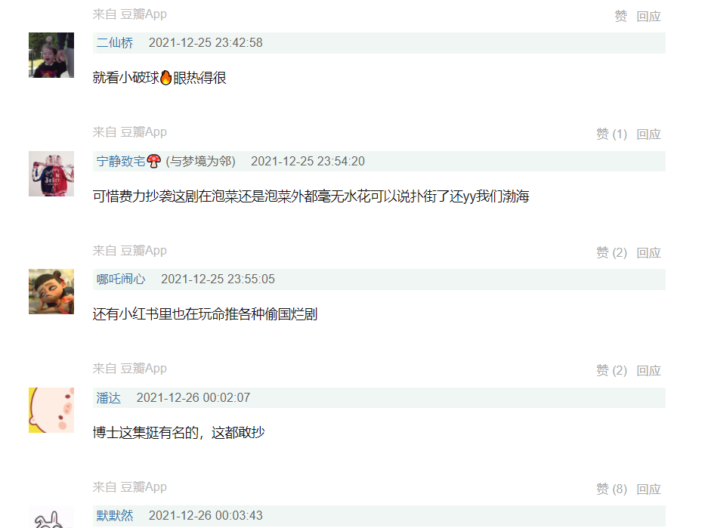Reply (回应) to 宁静致宅's comment

(x=648, y=252)
